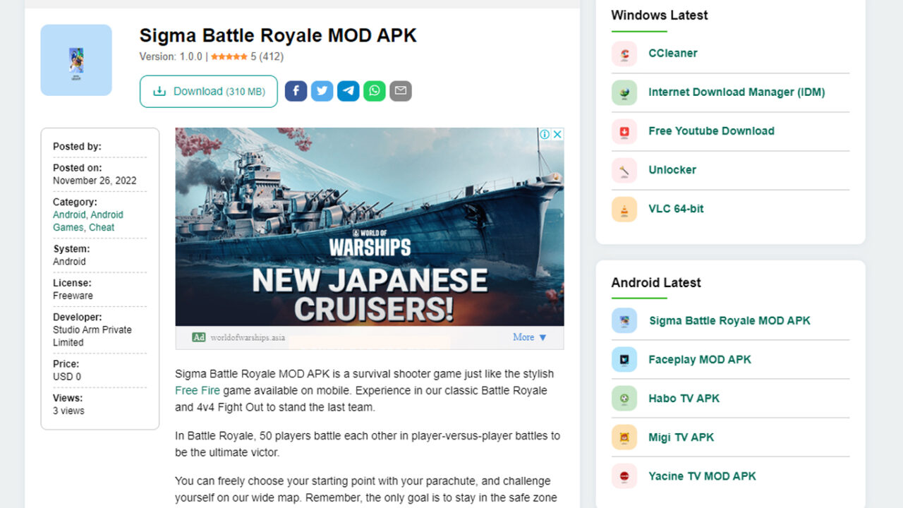This screenshot has width=903, height=508.
Task: Open the CCleaner link
Action: (x=673, y=53)
